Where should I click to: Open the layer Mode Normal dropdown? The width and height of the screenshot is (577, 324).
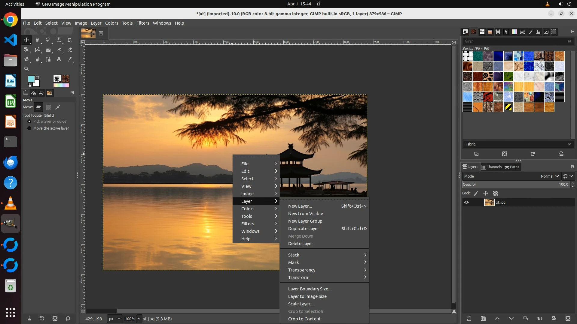tap(549, 176)
